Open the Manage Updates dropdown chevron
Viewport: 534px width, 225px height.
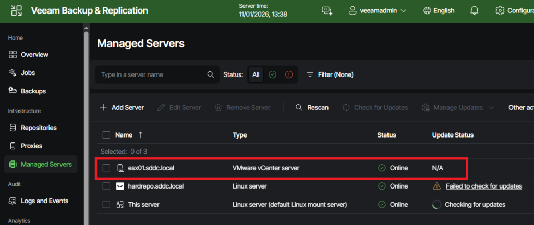click(x=491, y=108)
